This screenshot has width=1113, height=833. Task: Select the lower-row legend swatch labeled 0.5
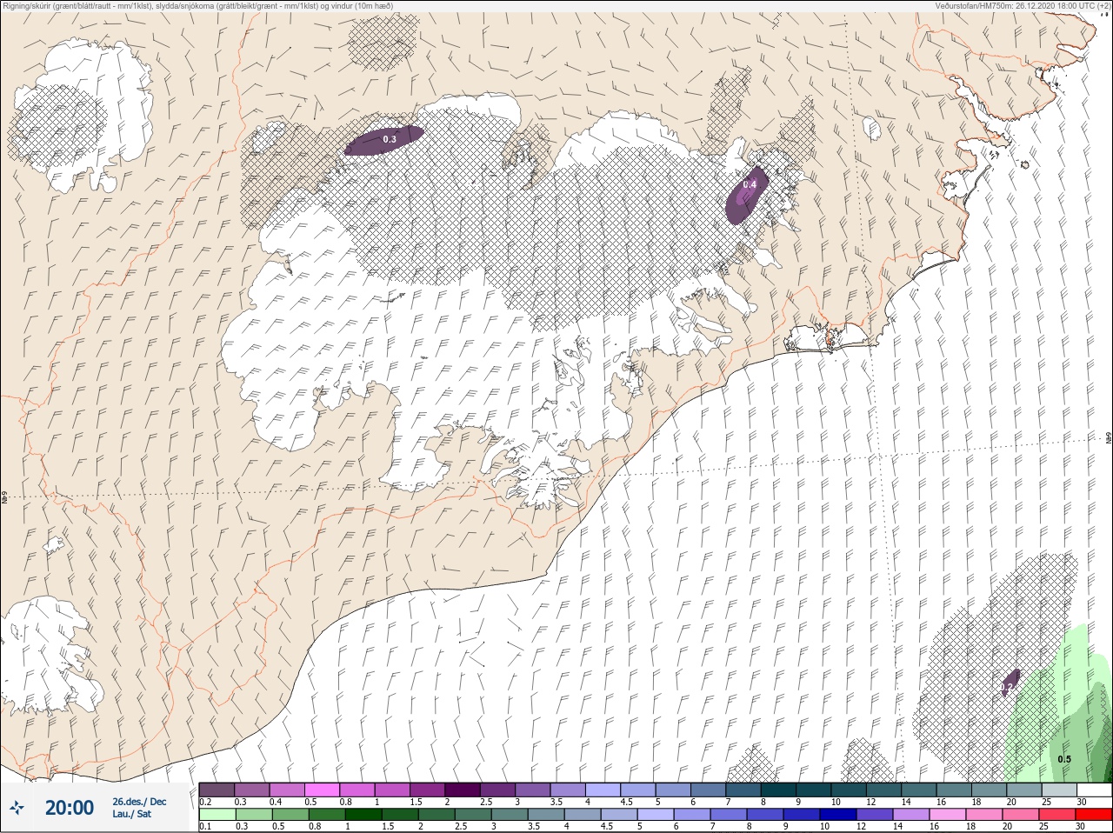(x=290, y=815)
